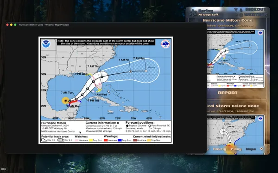Image resolution: width=278 pixels, height=173 pixels.
Task: Click the preview window title 'Hurricane Milton Cone - Weather Map Preview'
Action: point(44,25)
